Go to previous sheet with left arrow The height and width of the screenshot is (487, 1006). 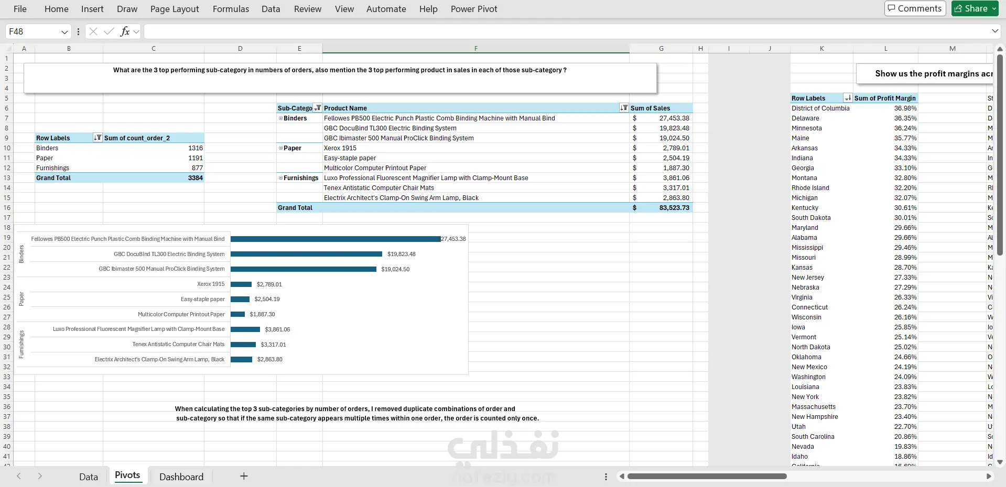19,476
